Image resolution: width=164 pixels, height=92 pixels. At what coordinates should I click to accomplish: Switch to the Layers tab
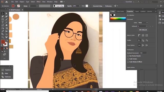[137, 11]
